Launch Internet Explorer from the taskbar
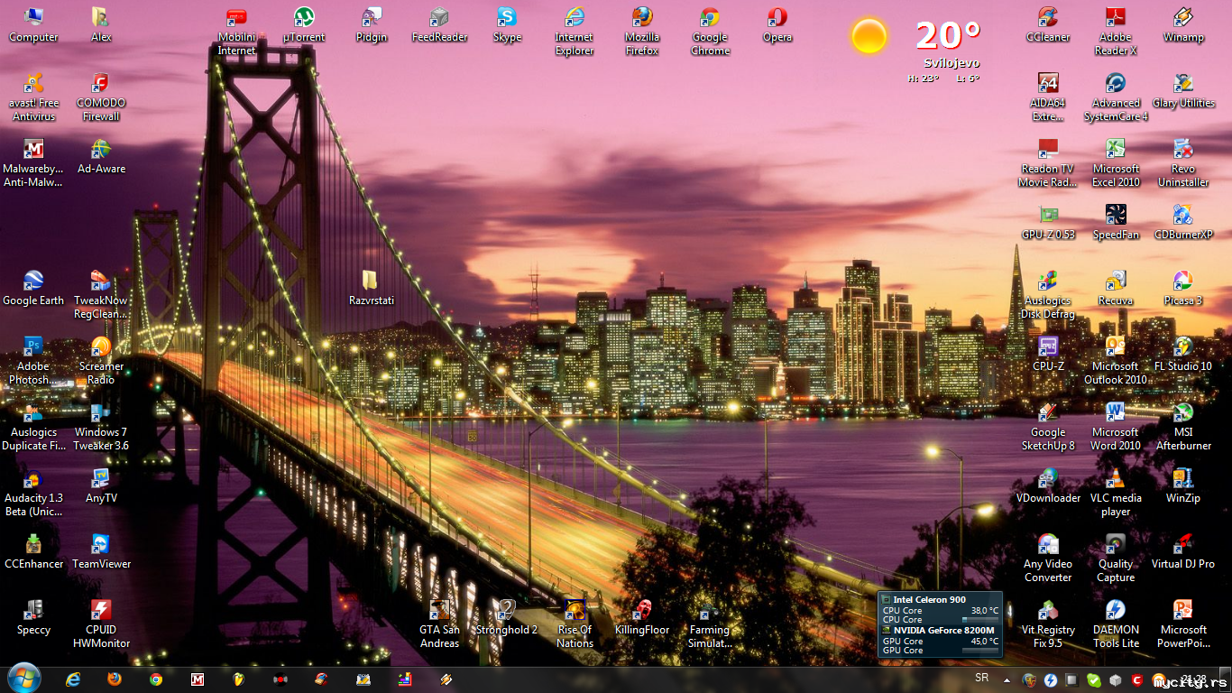Screen dimensions: 1232x693 coord(73,679)
